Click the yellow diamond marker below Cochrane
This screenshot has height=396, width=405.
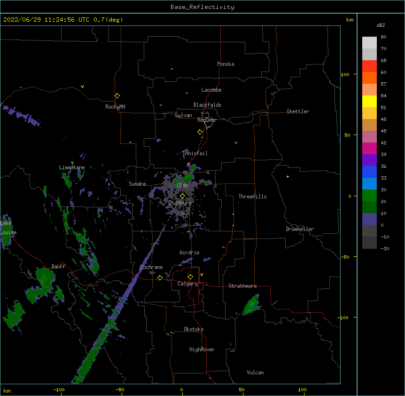coord(160,277)
